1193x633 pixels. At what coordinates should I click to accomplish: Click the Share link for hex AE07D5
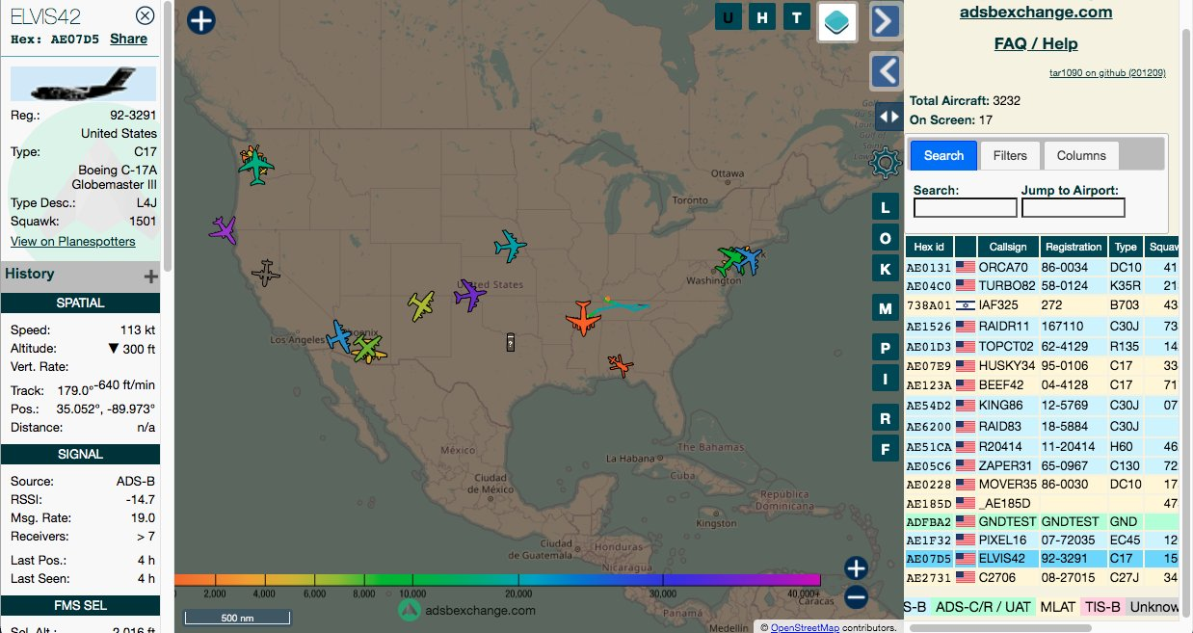[x=128, y=39]
